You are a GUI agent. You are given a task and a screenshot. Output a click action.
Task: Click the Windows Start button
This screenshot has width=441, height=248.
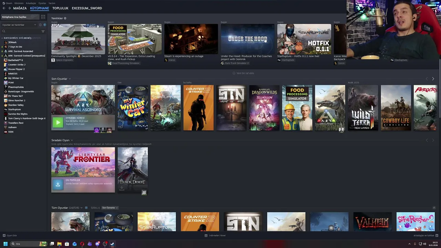click(6, 244)
